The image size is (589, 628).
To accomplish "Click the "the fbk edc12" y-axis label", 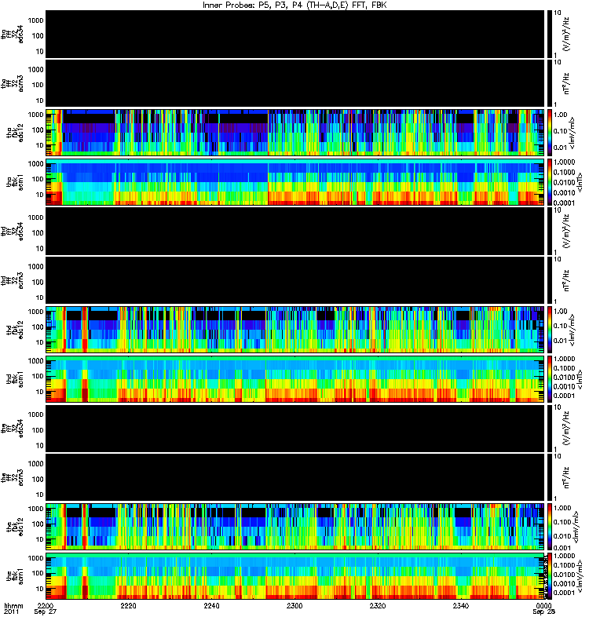I will (15, 527).
